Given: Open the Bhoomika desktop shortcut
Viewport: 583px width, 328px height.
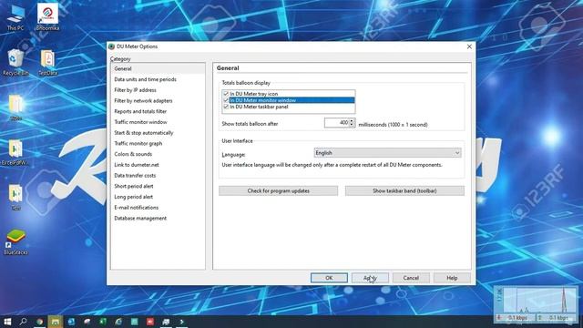Looking at the screenshot, I should pyautogui.click(x=47, y=16).
